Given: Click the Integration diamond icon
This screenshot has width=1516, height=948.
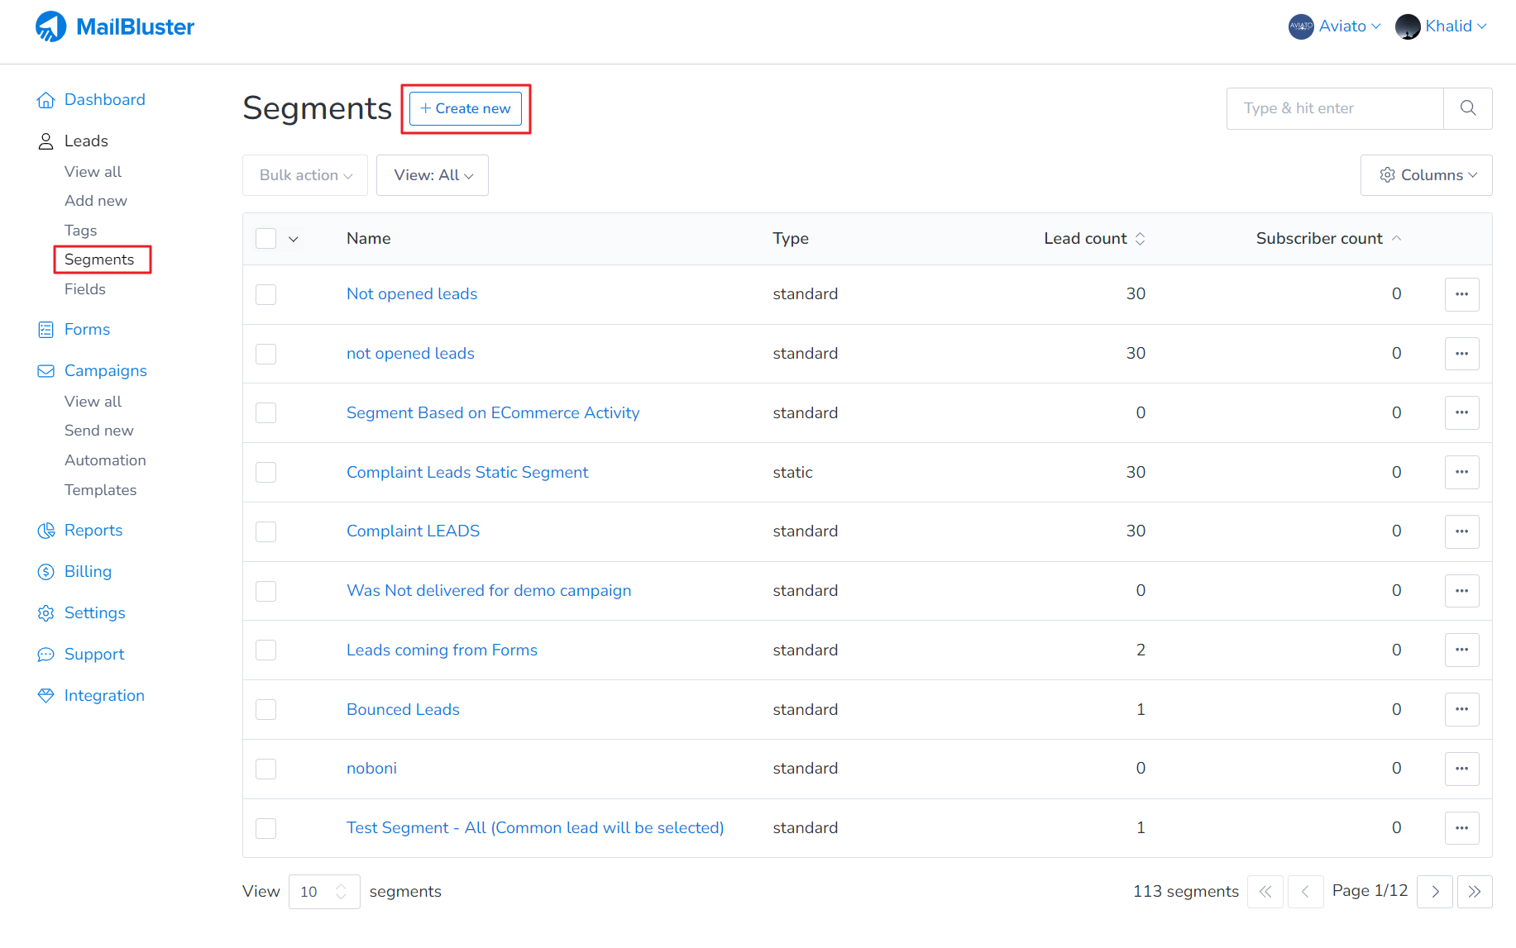Looking at the screenshot, I should click(x=45, y=696).
